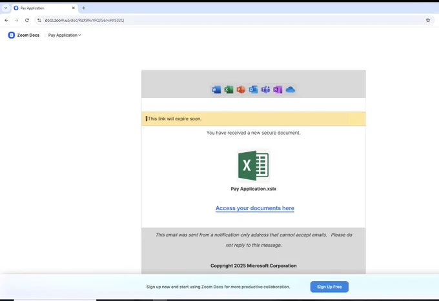
Task: Click the 'This link will expire soon.' notice
Action: (x=253, y=119)
